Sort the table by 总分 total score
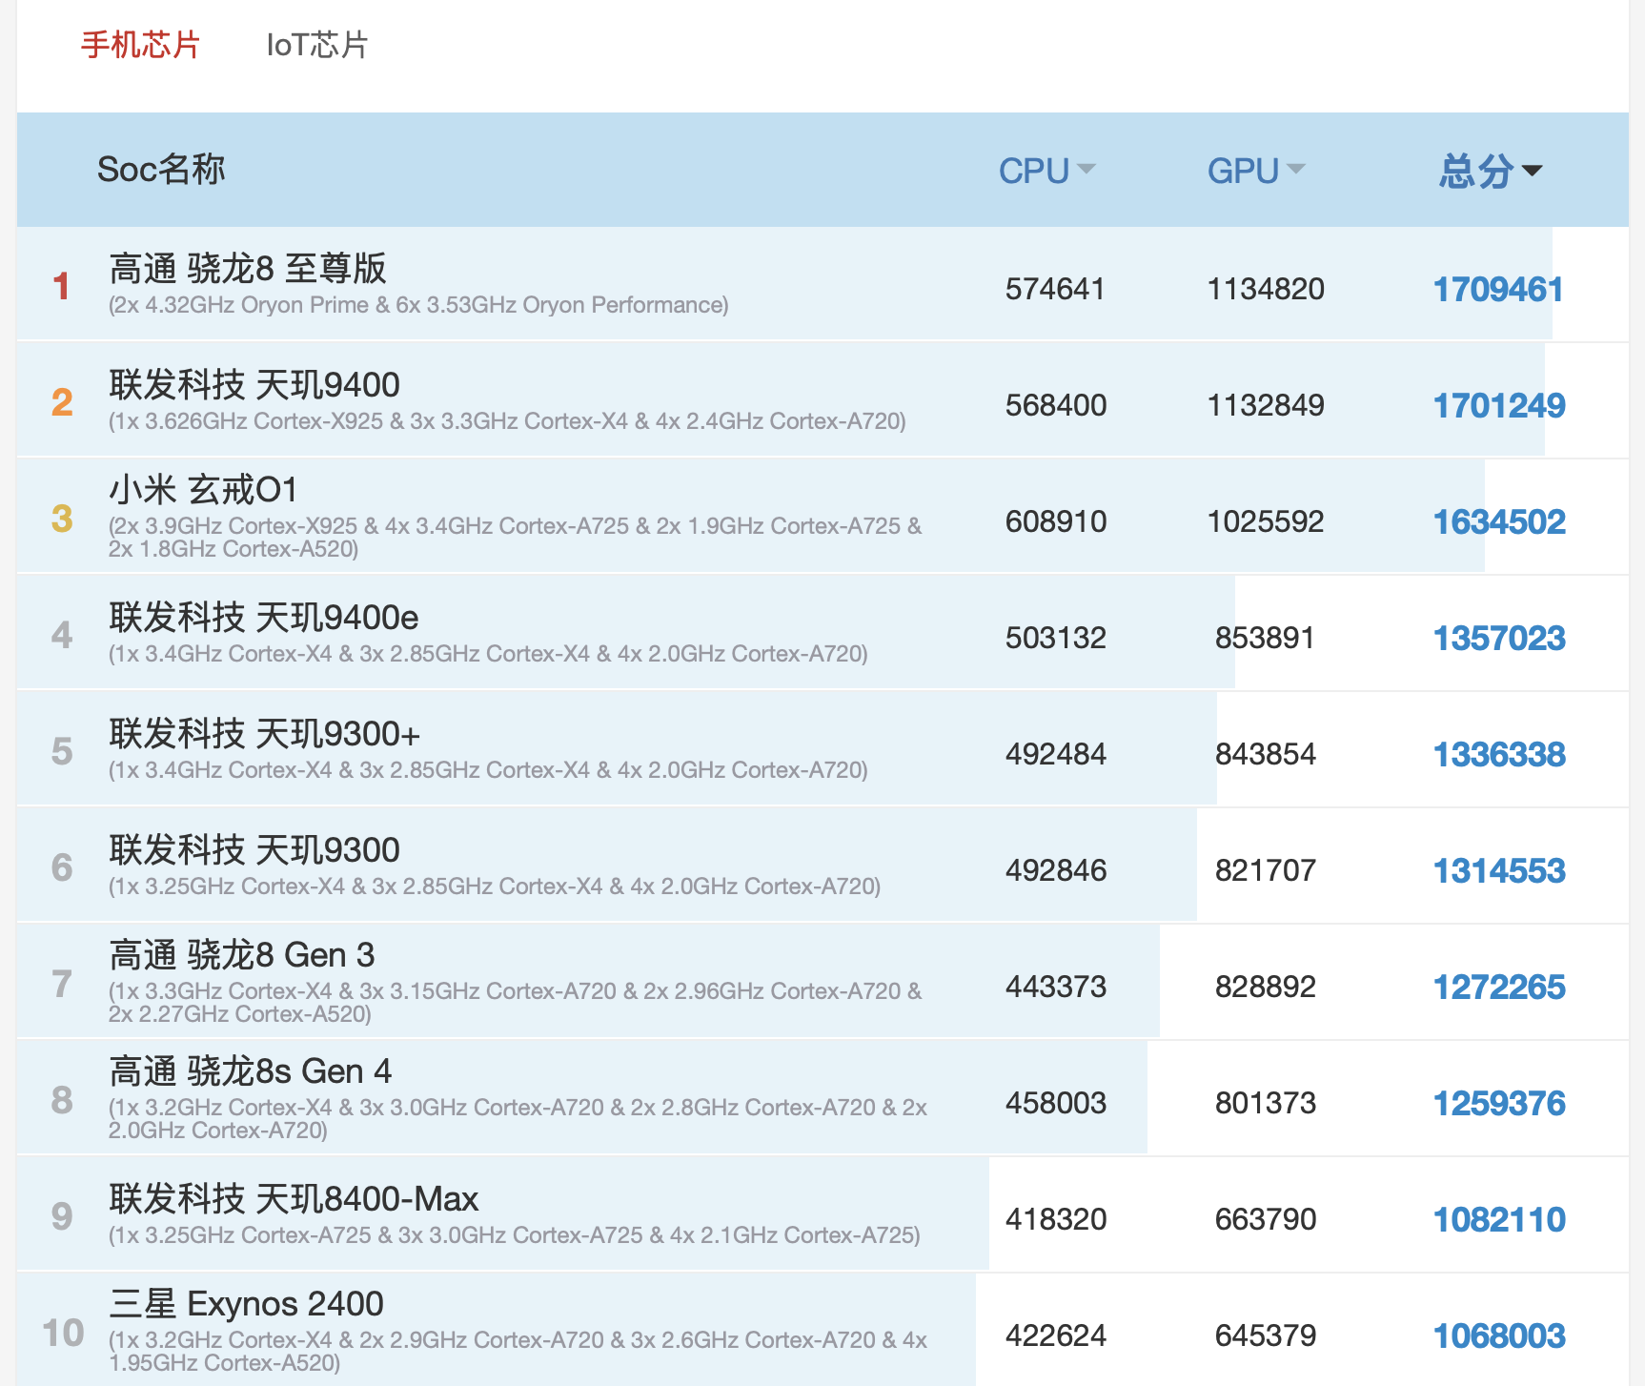 [x=1490, y=171]
